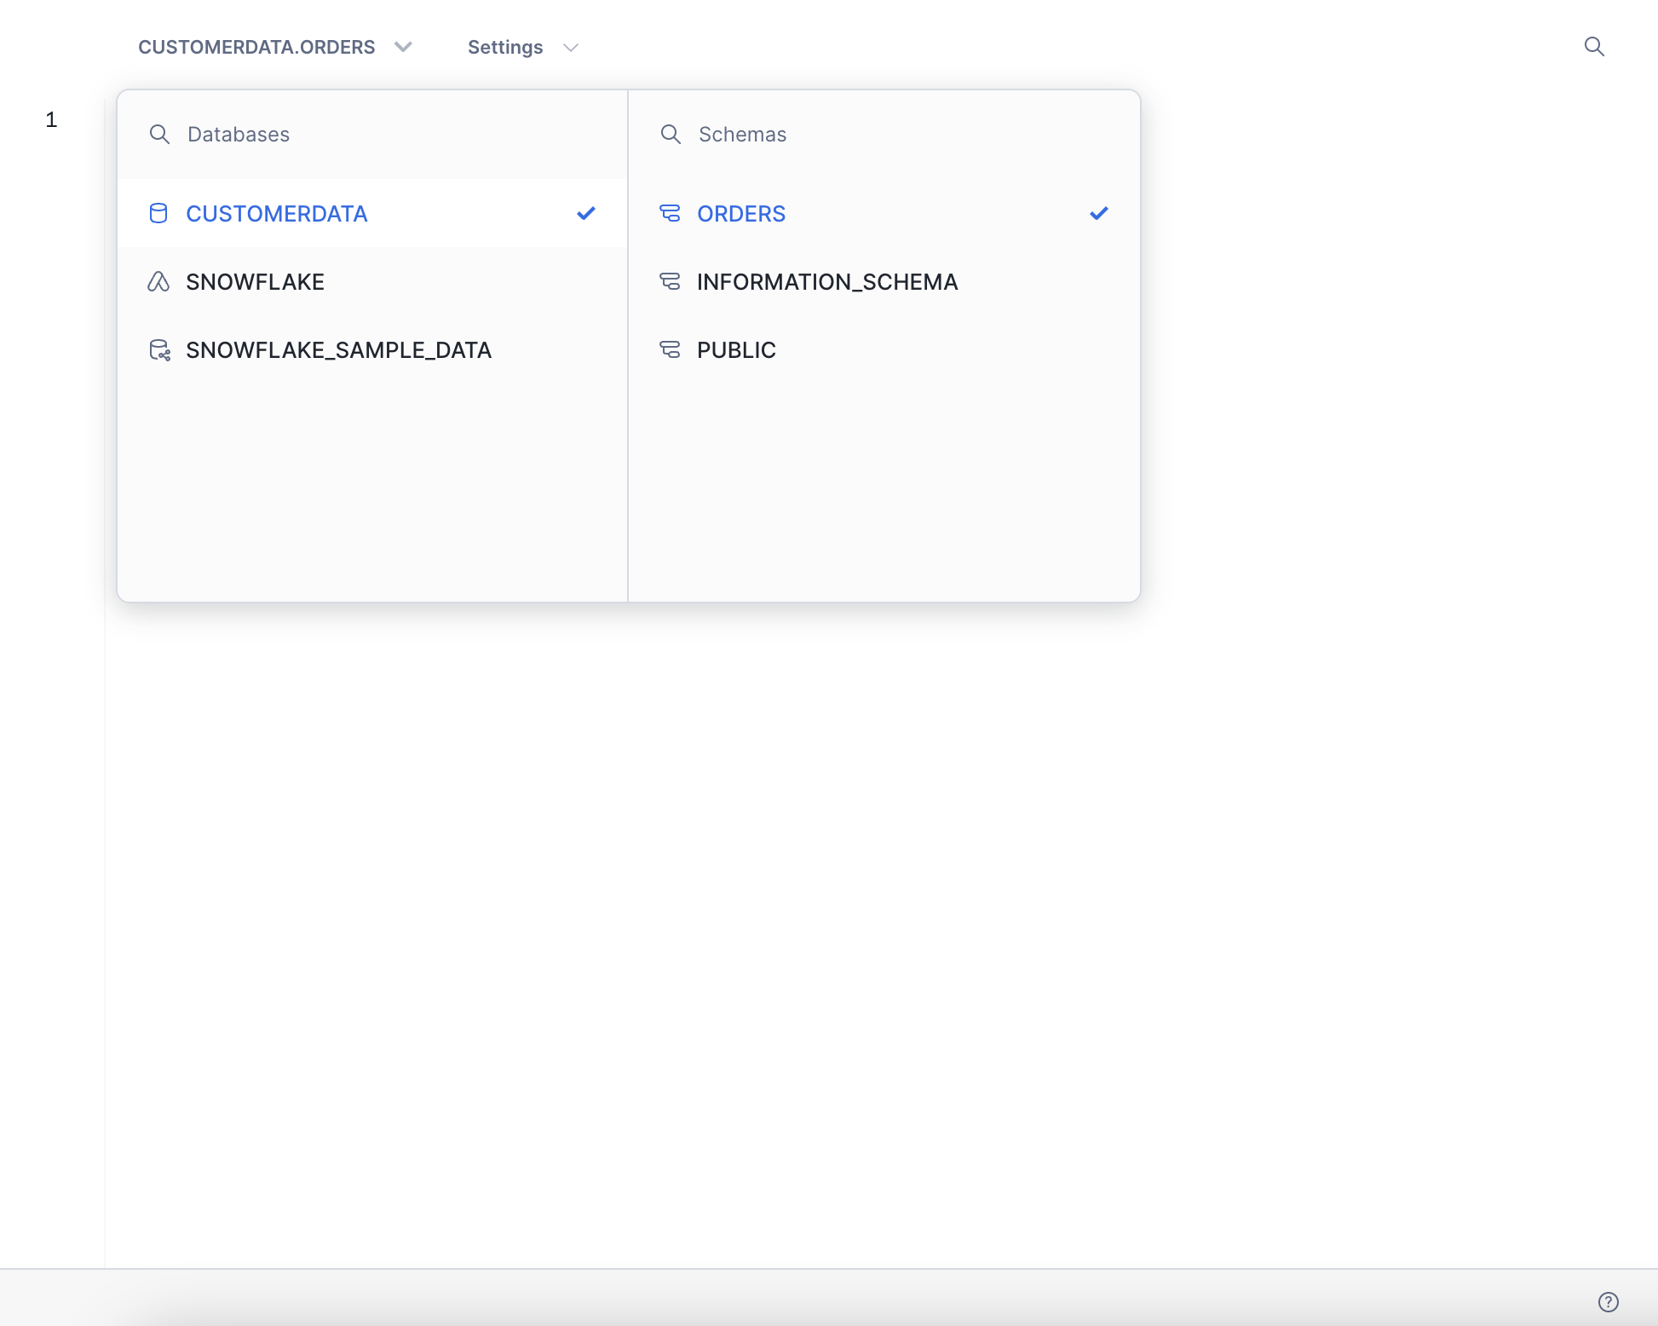
Task: Select the CUSTOMERDATA database
Action: point(372,213)
